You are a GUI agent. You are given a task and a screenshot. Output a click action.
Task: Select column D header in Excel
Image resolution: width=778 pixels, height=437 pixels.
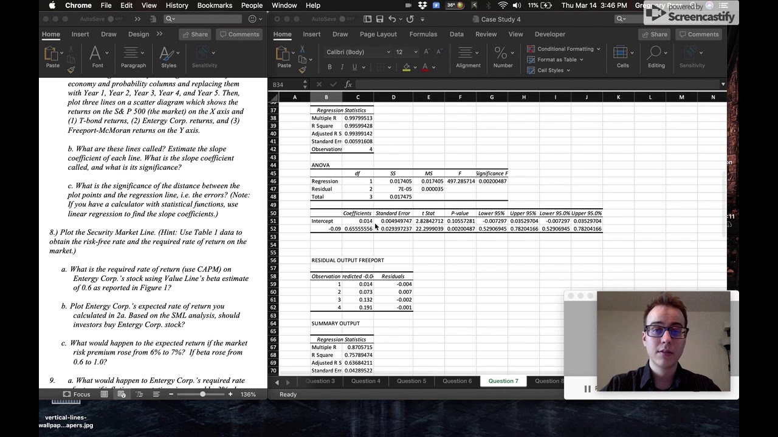(x=393, y=97)
